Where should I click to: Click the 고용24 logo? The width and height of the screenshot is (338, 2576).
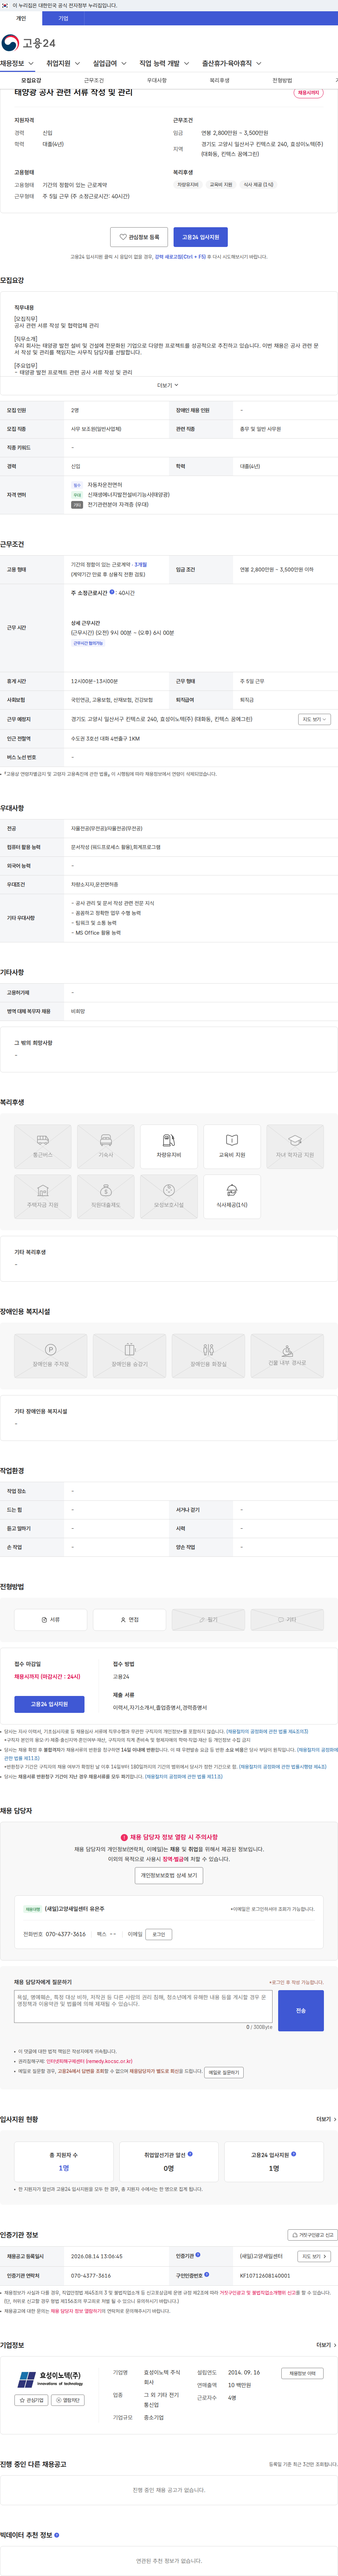[x=29, y=43]
